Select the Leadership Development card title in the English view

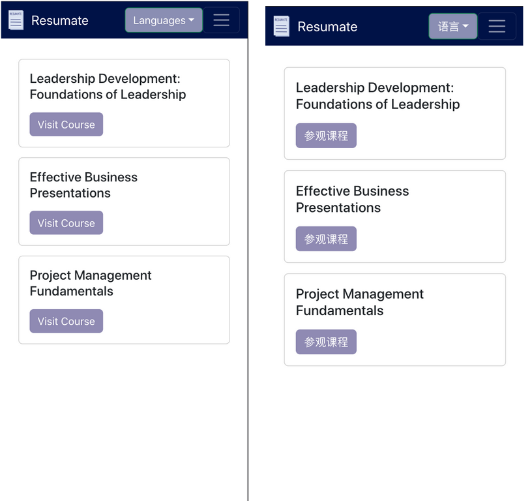108,87
